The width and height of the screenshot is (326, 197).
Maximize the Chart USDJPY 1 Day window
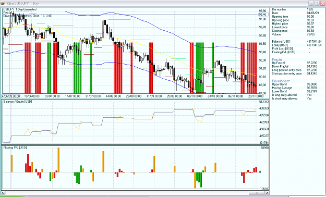tap(317, 3)
